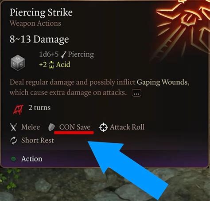Viewport: 210px width, 201px height.
Task: Click the gray damage dice icon
Action: [x=18, y=63]
